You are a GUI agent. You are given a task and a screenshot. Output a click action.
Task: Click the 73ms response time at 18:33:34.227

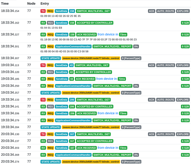click(x=123, y=35)
